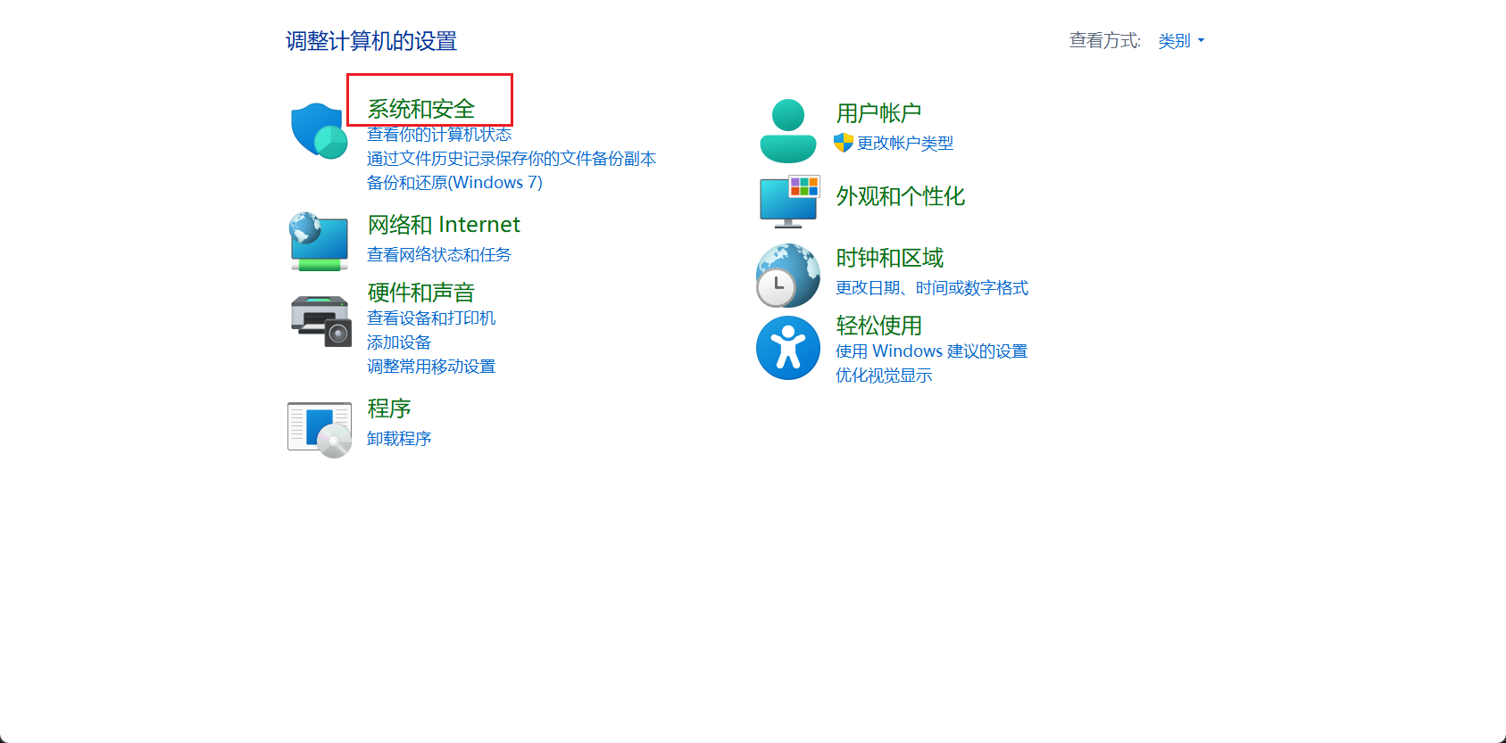Screen dimensions: 1506x743
Task: Click the Appearance and Personalization monitor icon
Action: click(x=789, y=202)
